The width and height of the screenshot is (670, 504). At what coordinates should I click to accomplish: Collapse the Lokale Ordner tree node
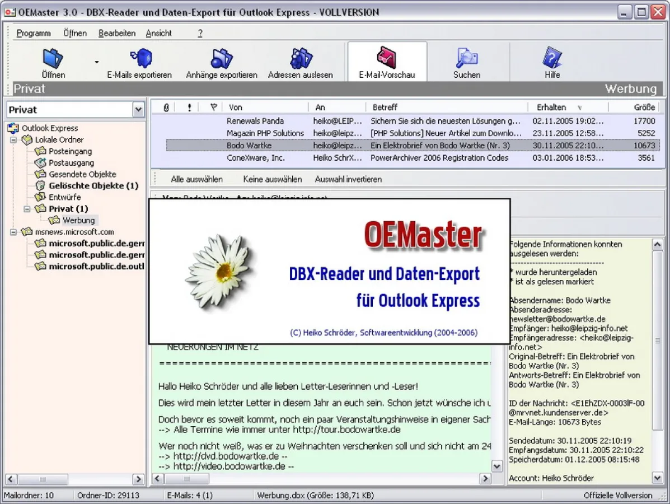pyautogui.click(x=13, y=140)
